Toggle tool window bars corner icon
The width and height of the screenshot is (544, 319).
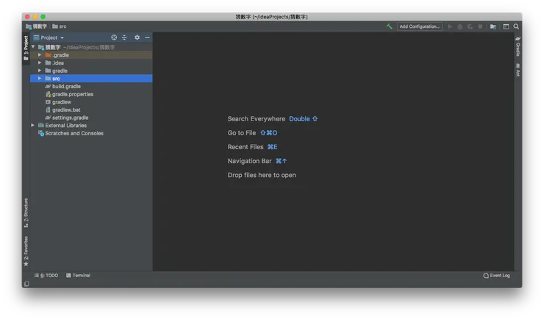[26, 284]
